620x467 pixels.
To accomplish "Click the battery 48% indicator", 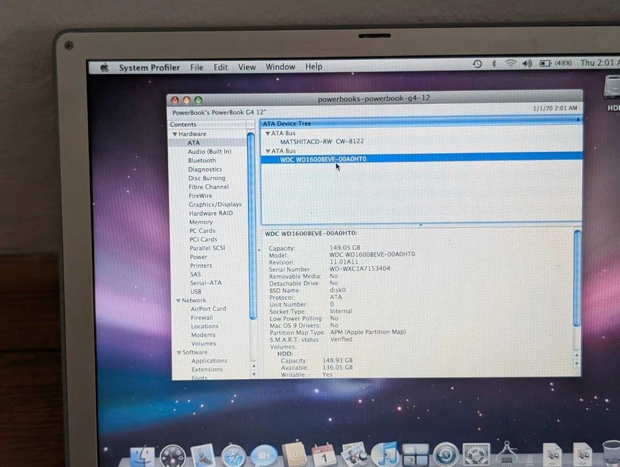I will pyautogui.click(x=555, y=63).
